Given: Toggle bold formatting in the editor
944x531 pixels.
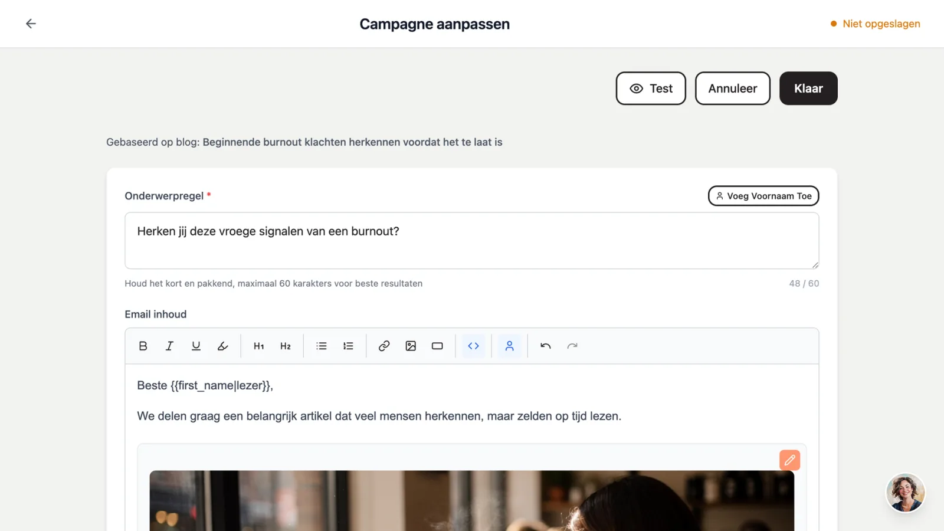Looking at the screenshot, I should tap(143, 346).
